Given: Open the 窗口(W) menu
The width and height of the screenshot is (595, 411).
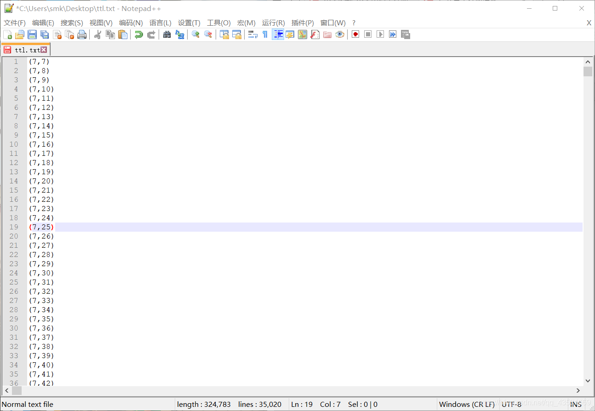Looking at the screenshot, I should point(333,23).
